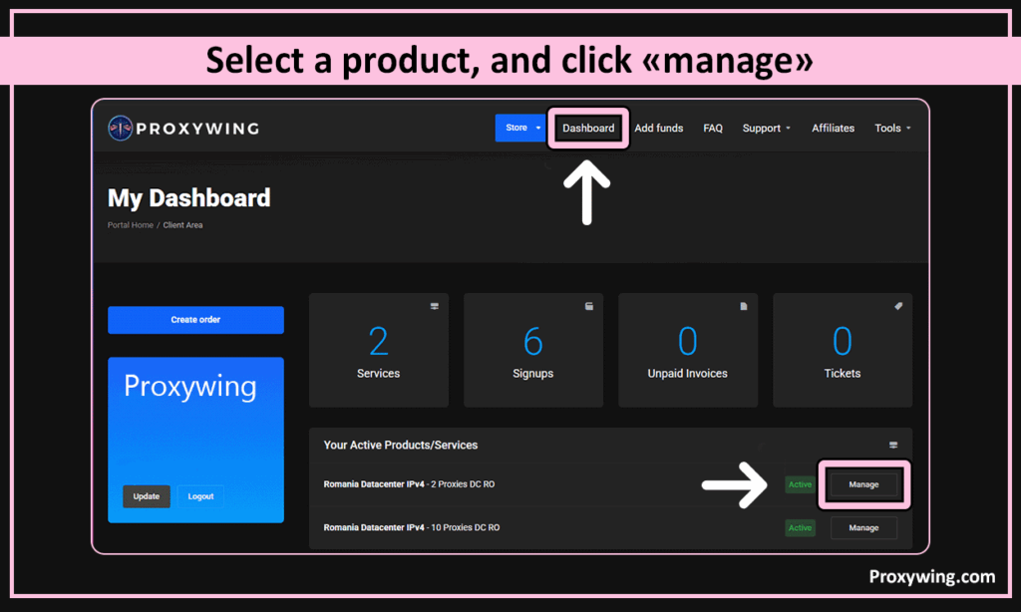
Task: Click Manage for 10 Proxies DC RO
Action: [863, 527]
